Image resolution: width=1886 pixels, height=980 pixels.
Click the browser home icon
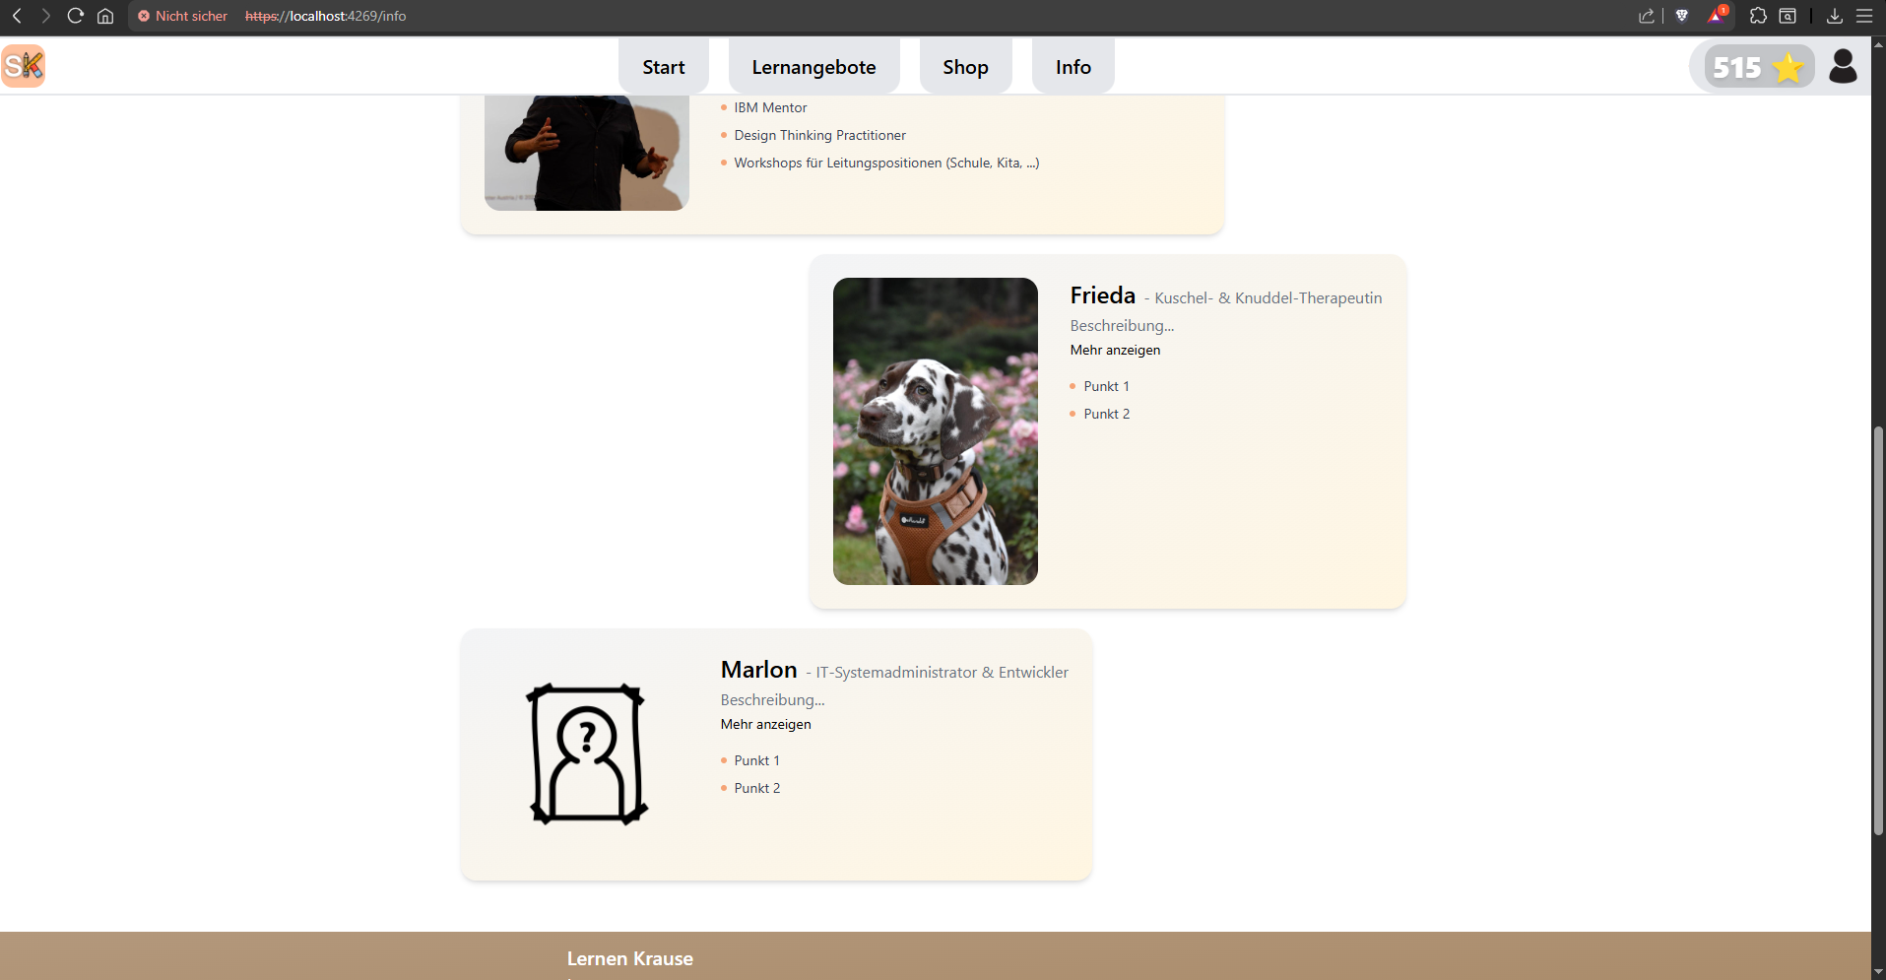coord(105,16)
